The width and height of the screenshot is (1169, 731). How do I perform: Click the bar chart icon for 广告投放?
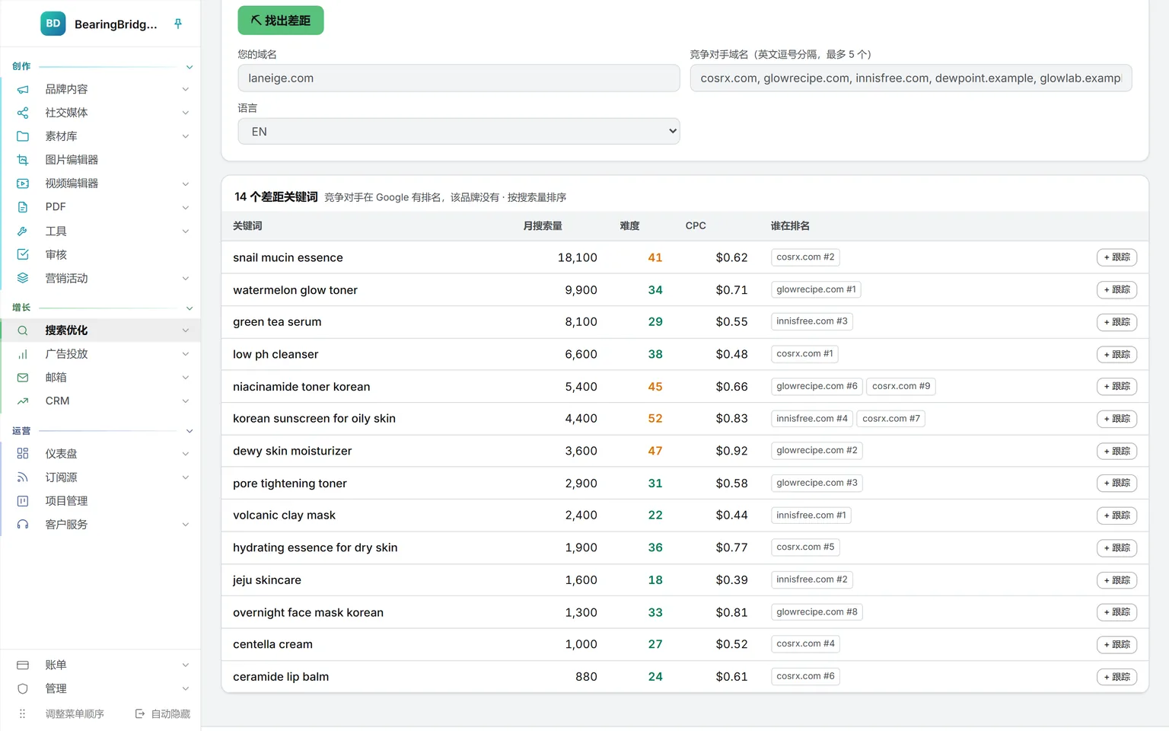[23, 354]
